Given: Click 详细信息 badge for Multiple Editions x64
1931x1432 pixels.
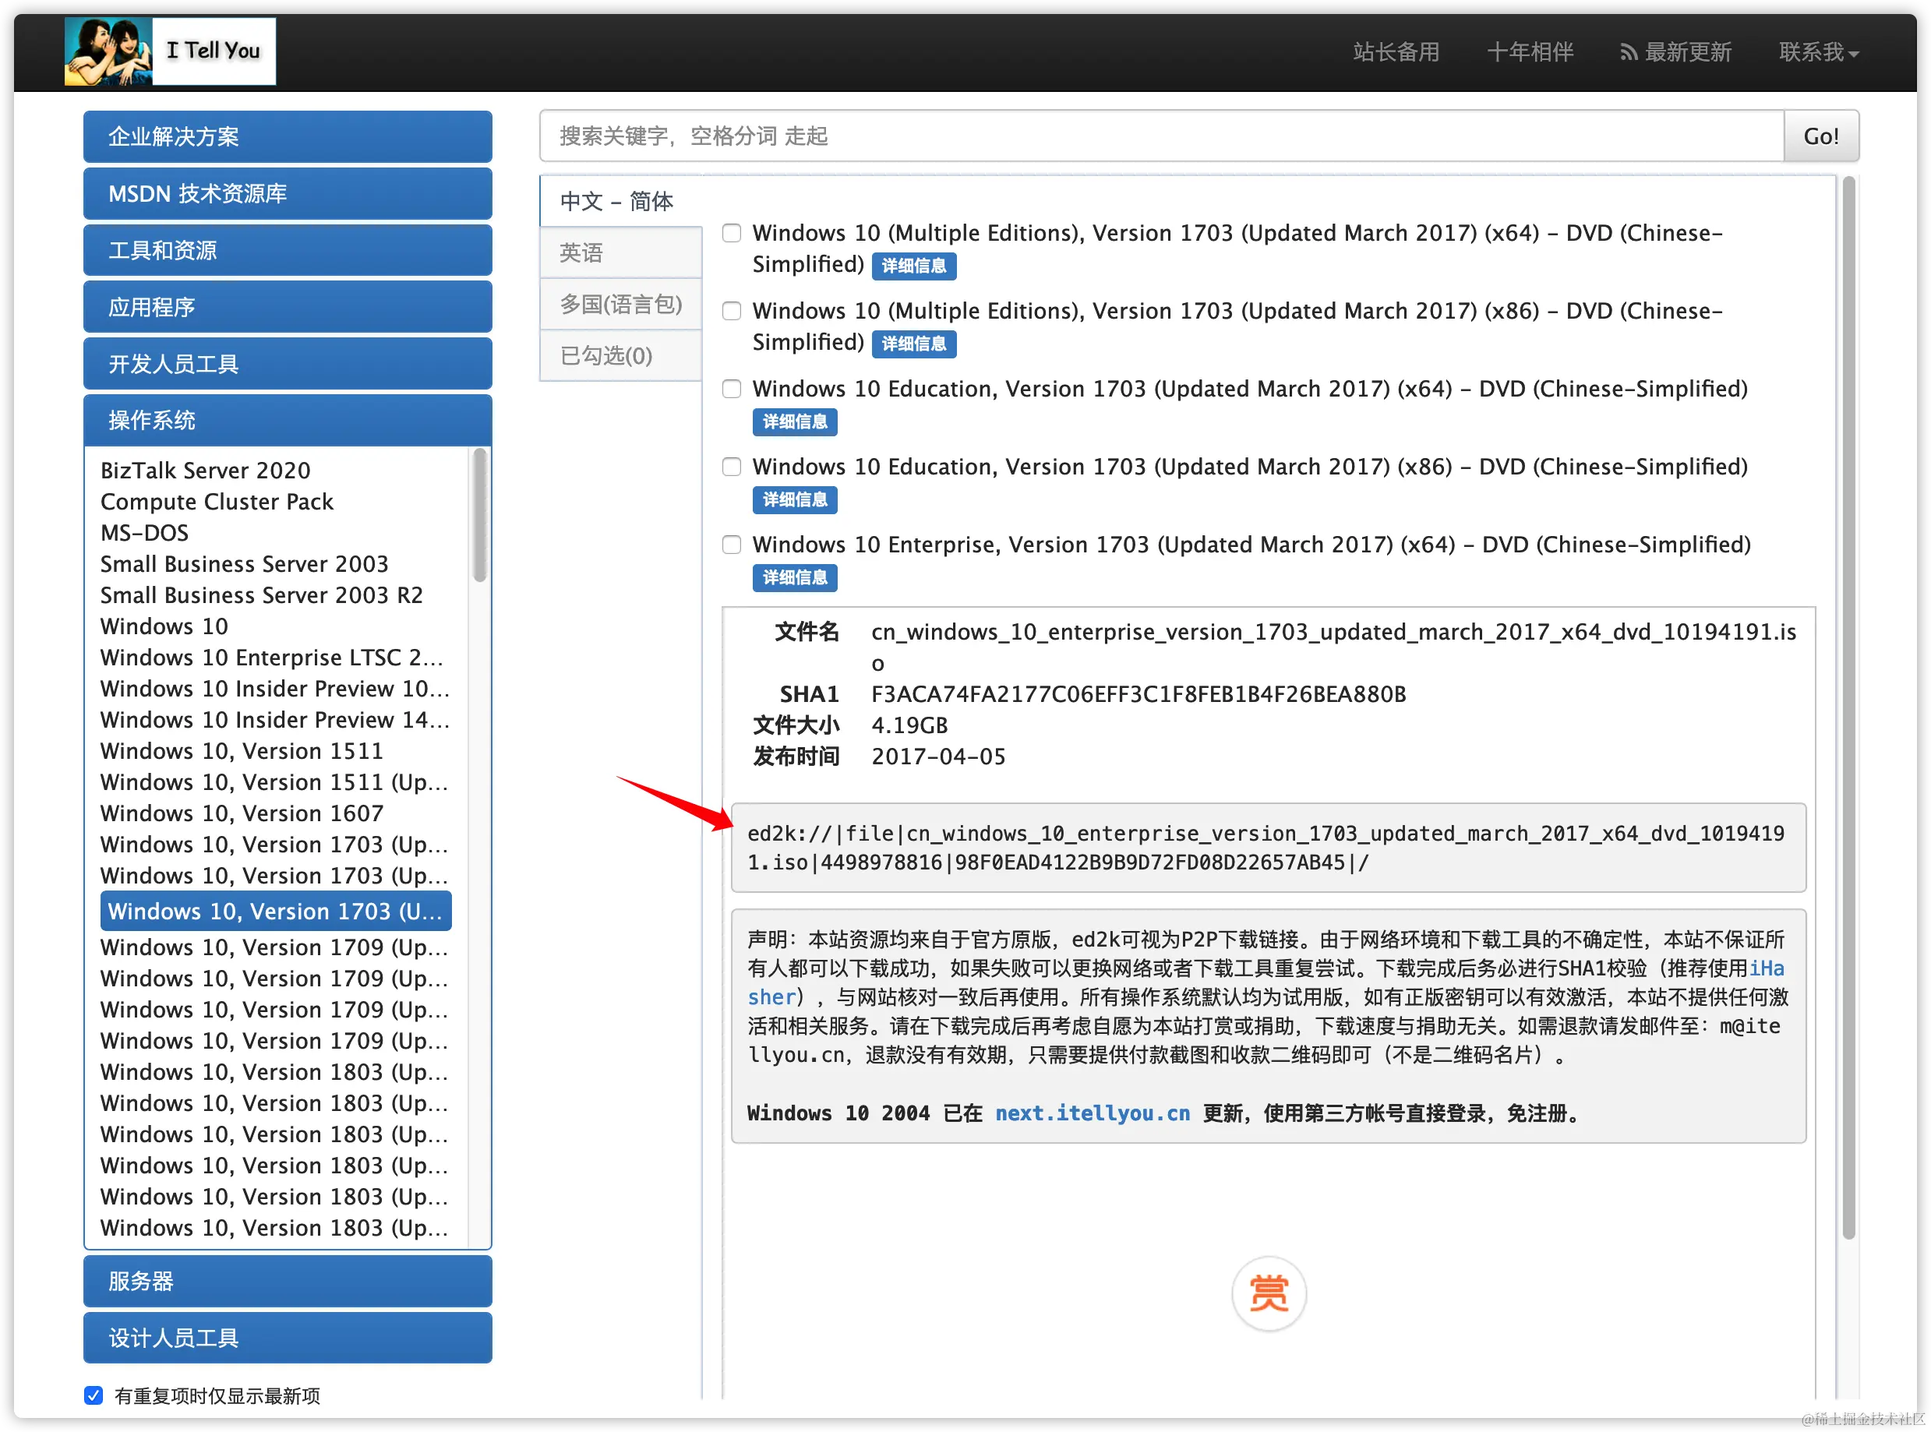Looking at the screenshot, I should click(x=913, y=265).
